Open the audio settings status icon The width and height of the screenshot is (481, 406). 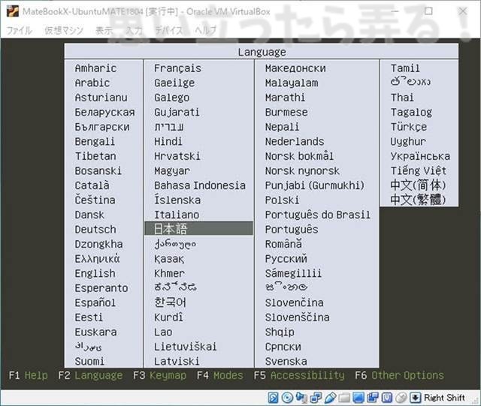point(301,398)
